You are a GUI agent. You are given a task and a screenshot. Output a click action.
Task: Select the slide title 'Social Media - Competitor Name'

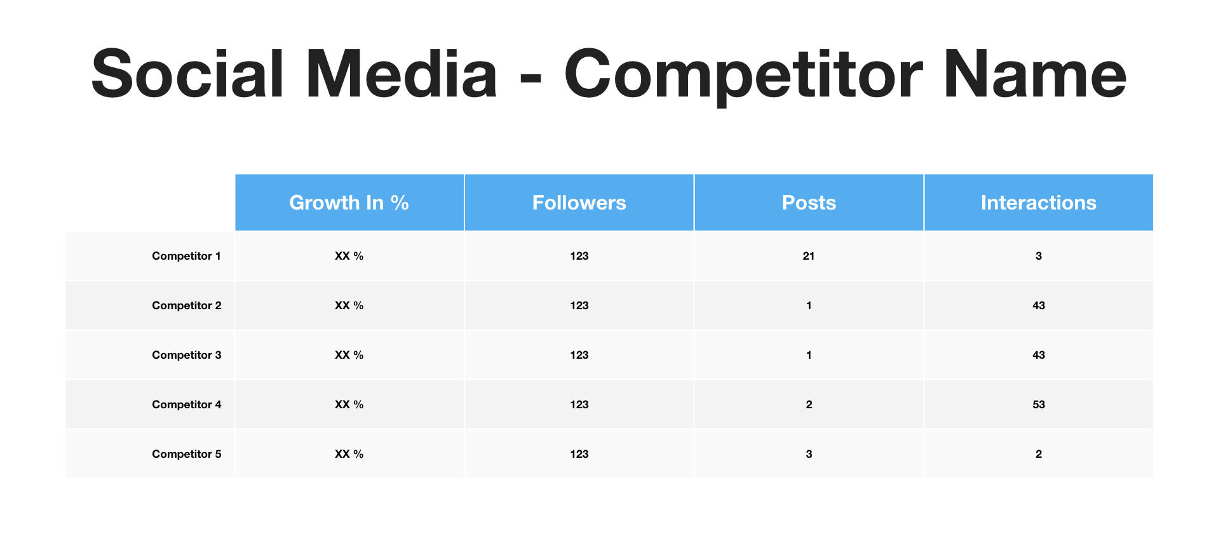click(x=609, y=74)
